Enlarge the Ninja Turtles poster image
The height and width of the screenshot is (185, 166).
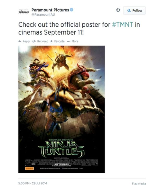pos(62,109)
